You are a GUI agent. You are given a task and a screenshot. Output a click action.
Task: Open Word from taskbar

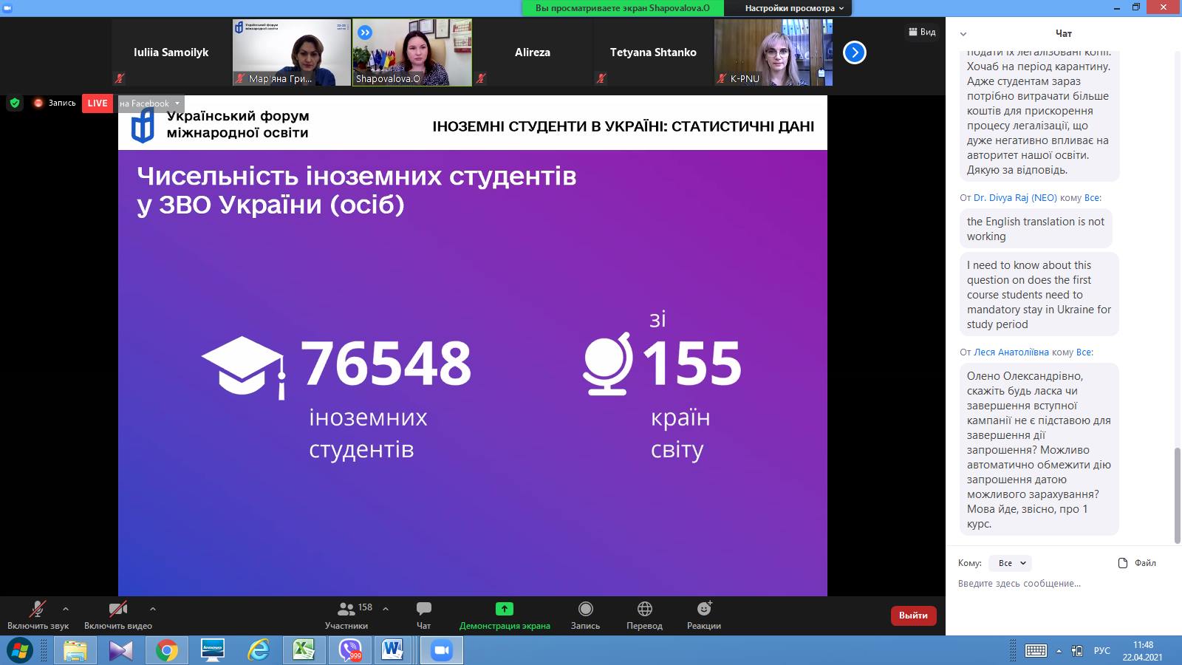point(394,650)
